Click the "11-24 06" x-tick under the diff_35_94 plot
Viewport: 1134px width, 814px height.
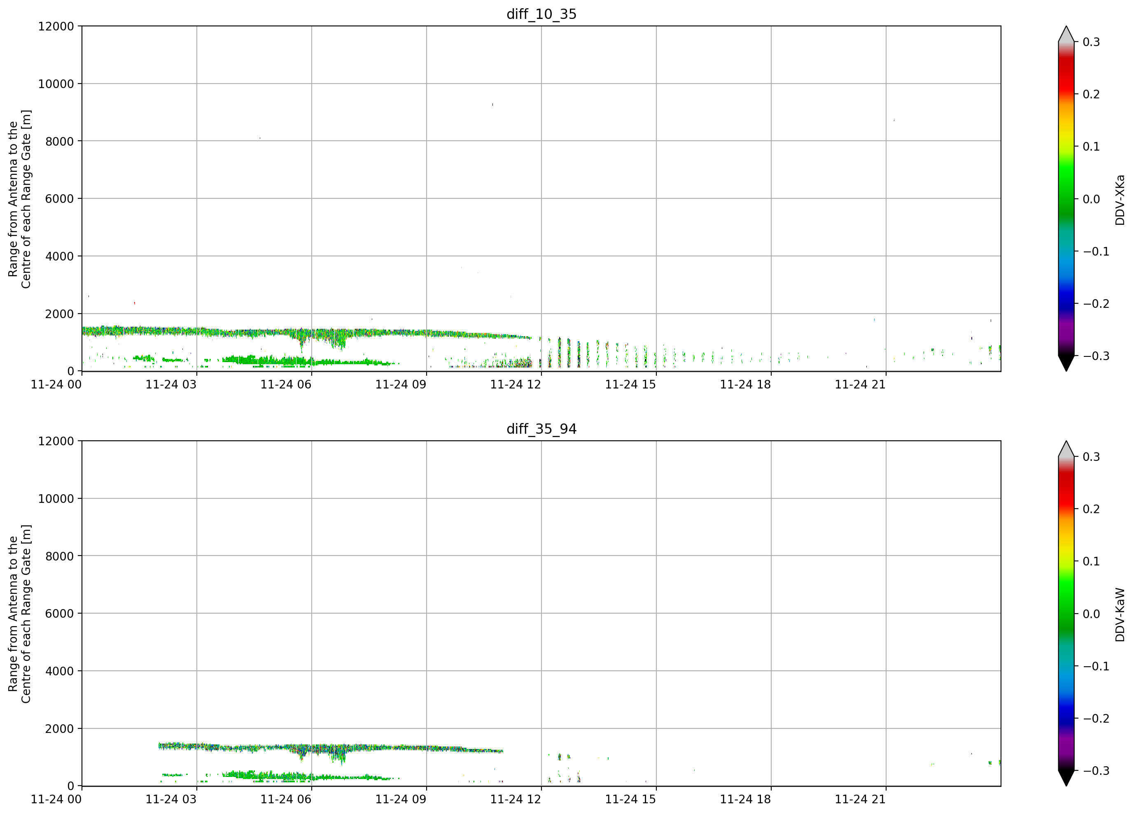click(286, 799)
